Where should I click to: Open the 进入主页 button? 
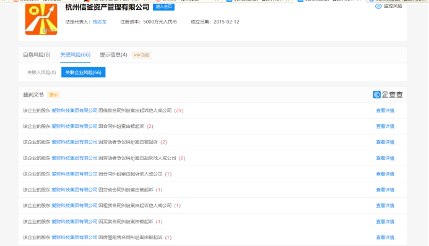163,7
